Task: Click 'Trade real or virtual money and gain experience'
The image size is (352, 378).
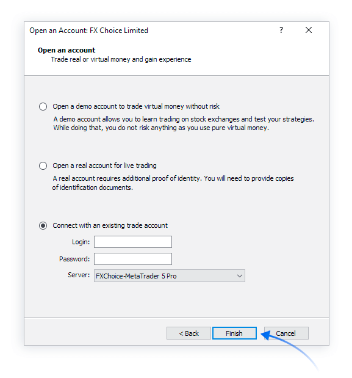Action: click(x=121, y=59)
